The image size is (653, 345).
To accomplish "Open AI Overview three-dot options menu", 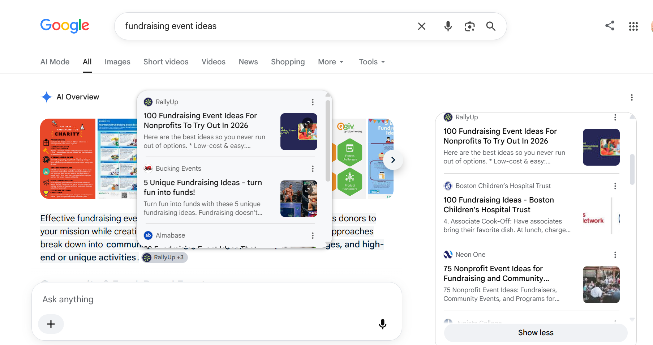I will coord(632,97).
